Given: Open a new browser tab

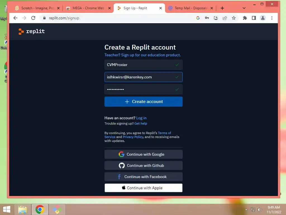Looking at the screenshot, I should [x=222, y=8].
